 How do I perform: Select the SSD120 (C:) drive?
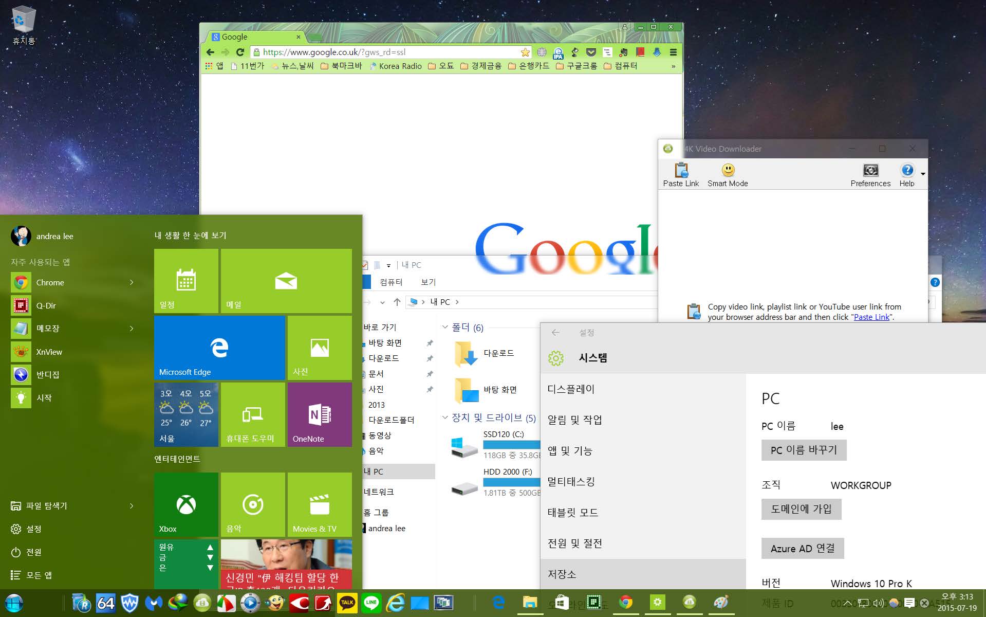pos(496,445)
